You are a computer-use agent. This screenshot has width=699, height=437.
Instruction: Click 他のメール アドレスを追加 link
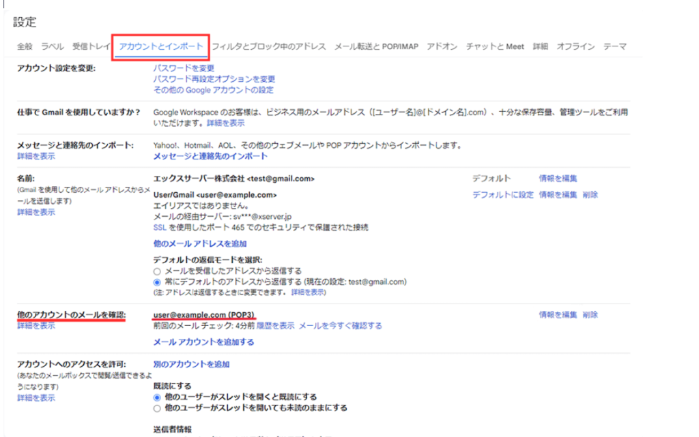coord(200,243)
